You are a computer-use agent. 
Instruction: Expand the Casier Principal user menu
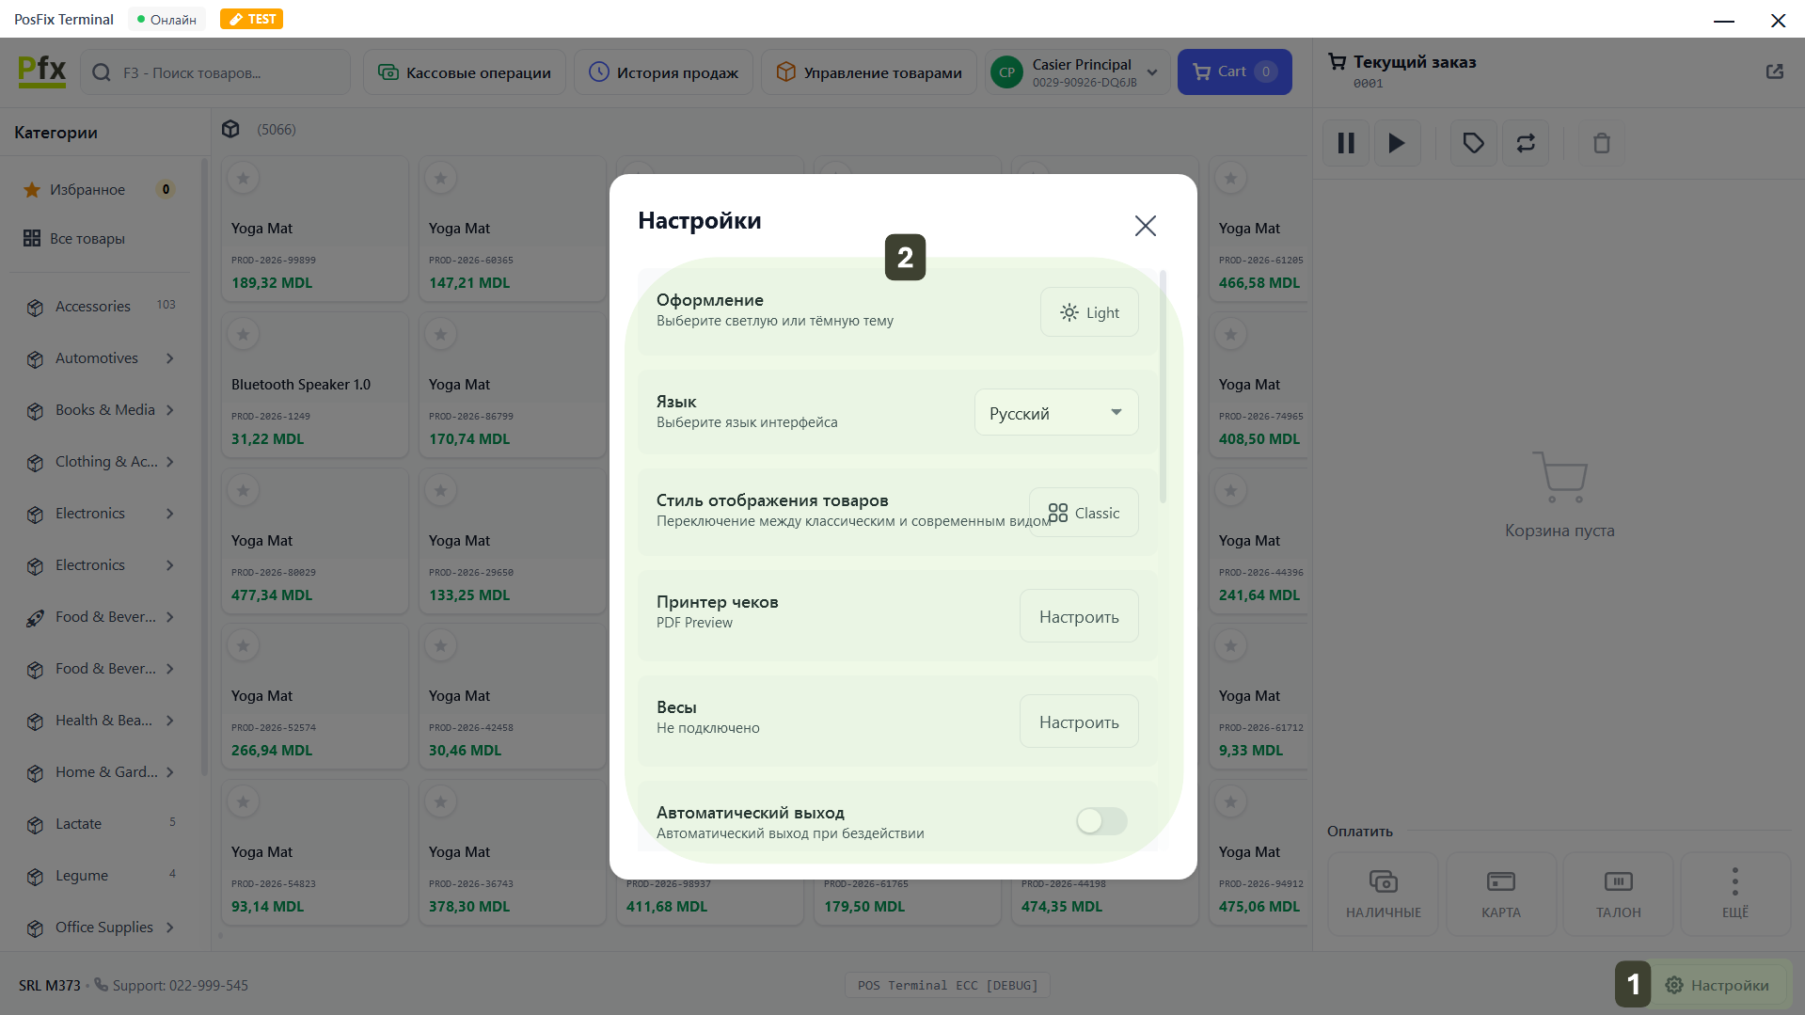(1152, 72)
